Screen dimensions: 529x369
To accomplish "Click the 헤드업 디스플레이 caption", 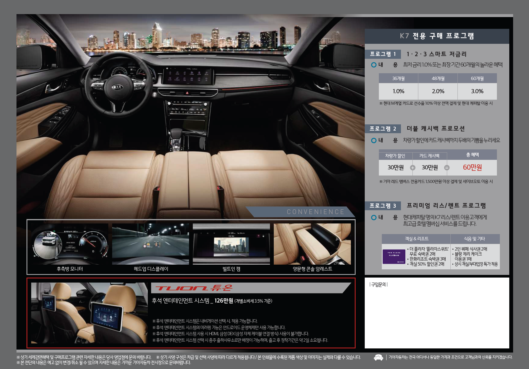I will click(151, 269).
